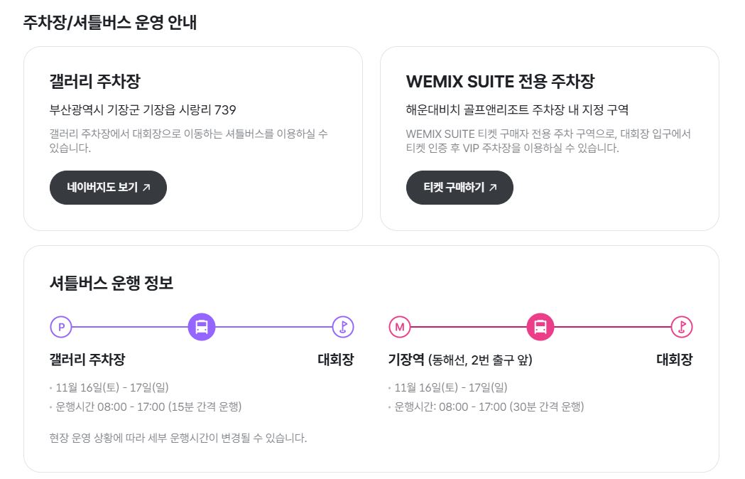The width and height of the screenshot is (745, 479).
Task: Click the purple P parking icon
Action: point(61,327)
